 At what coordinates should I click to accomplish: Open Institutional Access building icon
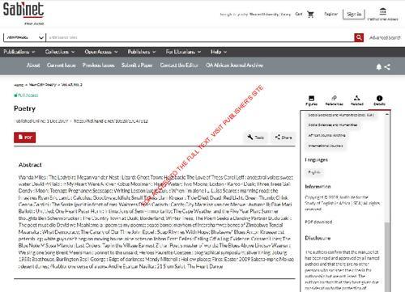click(x=382, y=11)
